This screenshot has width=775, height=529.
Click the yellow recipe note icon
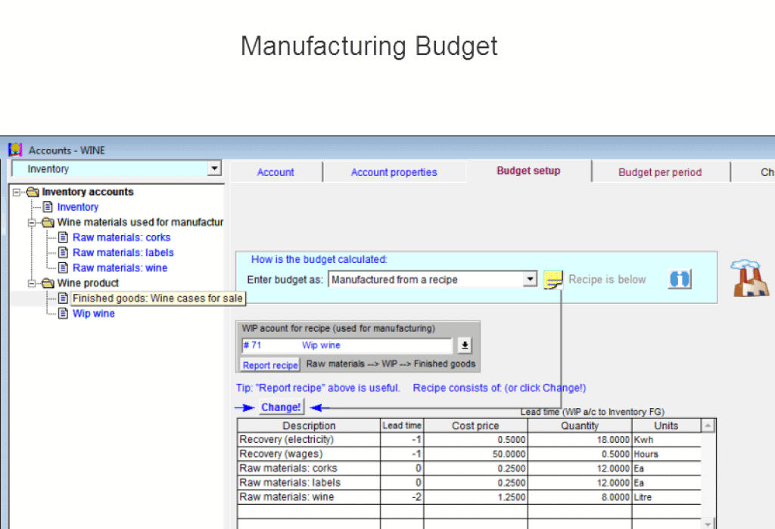pyautogui.click(x=554, y=280)
